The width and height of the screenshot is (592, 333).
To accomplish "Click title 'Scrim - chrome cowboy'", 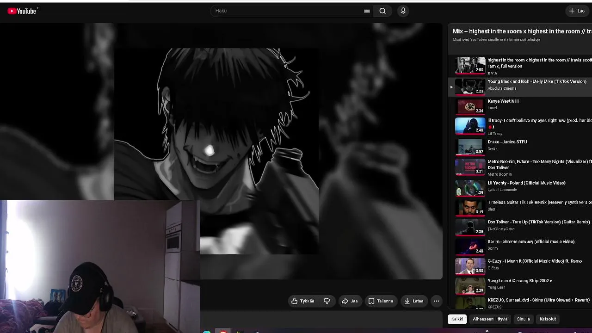I will (531, 242).
